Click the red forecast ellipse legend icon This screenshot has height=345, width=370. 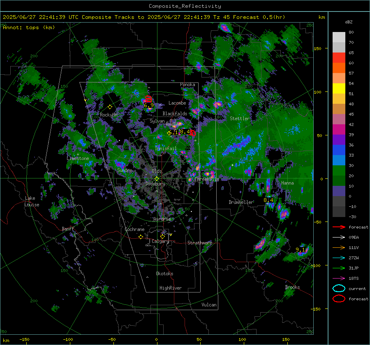point(339,299)
